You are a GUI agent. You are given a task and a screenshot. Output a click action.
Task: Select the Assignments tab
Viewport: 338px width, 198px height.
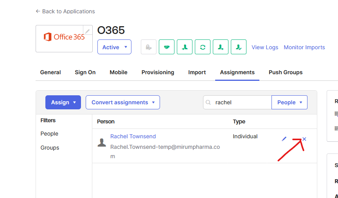(x=237, y=72)
